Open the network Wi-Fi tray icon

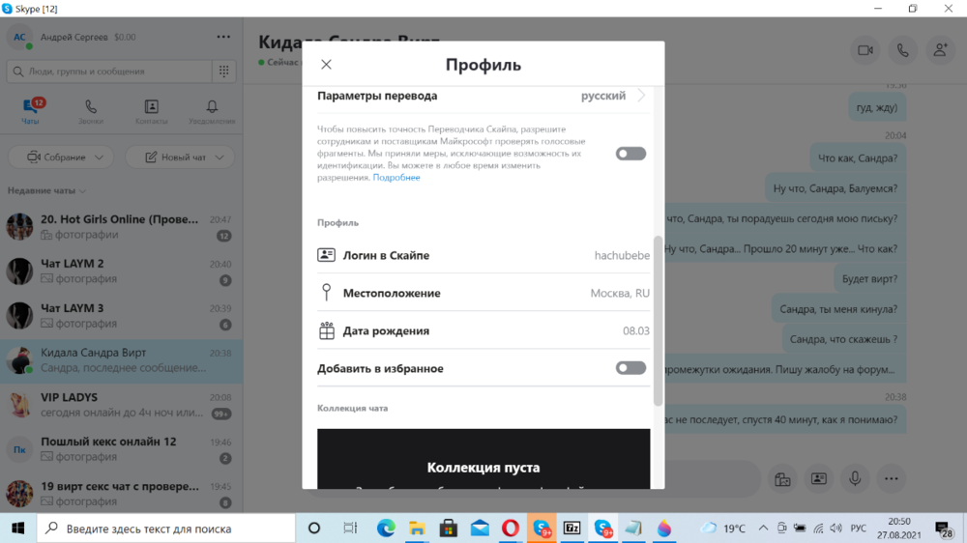[x=818, y=529]
